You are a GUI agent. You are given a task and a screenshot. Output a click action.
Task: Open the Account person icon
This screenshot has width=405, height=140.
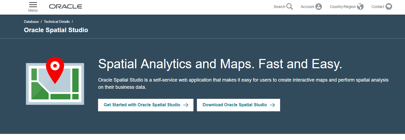click(319, 7)
